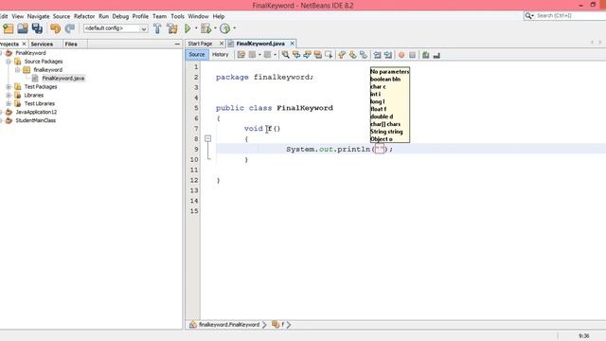Screen dimensions: 606x341
Task: Select StudentMainClass project
Action: click(x=36, y=120)
